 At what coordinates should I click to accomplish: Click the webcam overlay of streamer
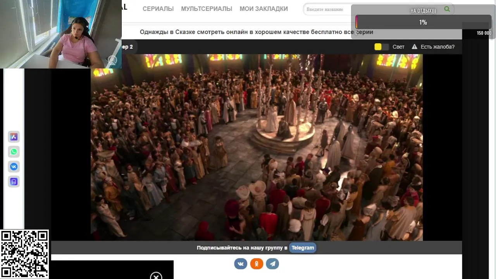click(61, 34)
